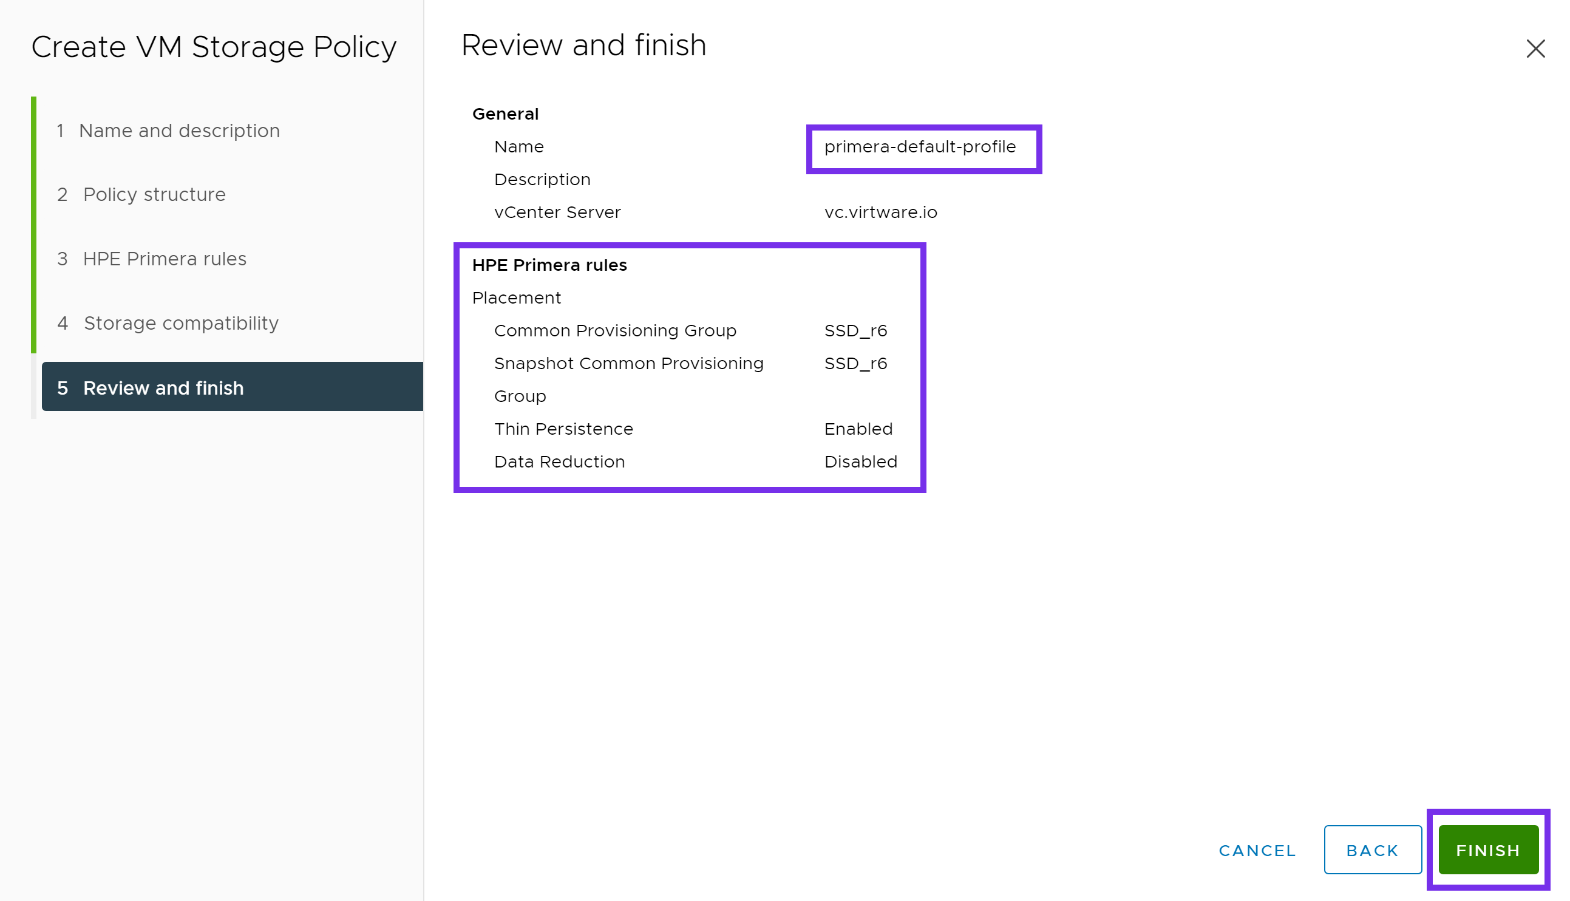Click the HPE Primera rules section heading
This screenshot has width=1570, height=901.
[x=549, y=265]
